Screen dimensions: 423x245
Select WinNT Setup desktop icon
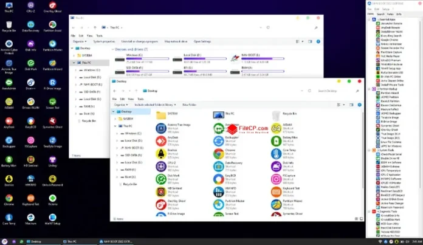point(53,219)
